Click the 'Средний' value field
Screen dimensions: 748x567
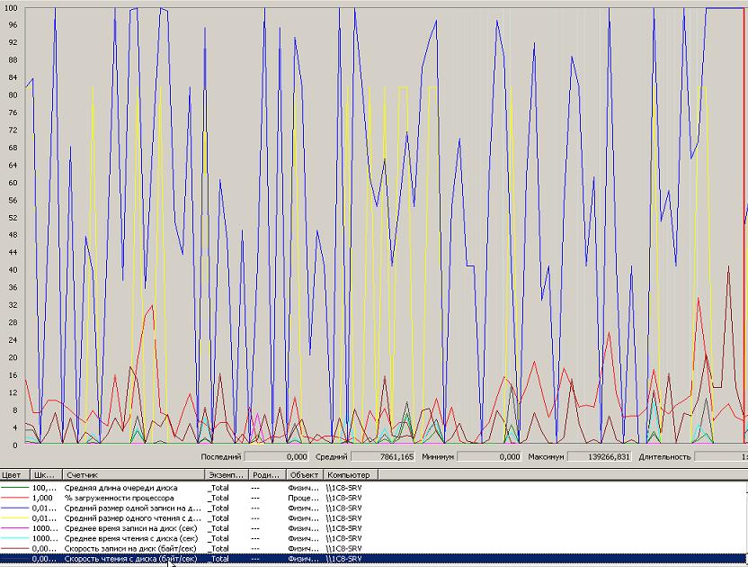pyautogui.click(x=378, y=457)
